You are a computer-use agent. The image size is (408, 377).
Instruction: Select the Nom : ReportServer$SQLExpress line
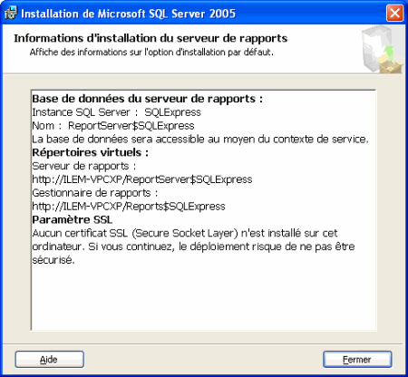click(x=113, y=126)
